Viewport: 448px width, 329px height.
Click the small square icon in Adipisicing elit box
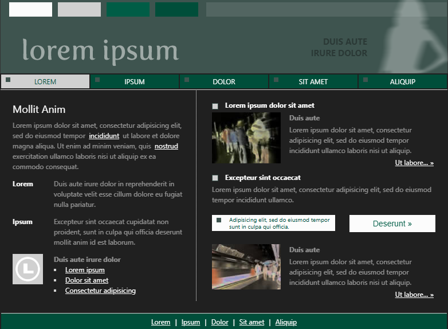point(219,220)
